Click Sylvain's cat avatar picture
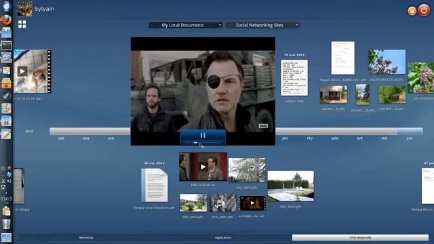This screenshot has height=244, width=434. 25,9
